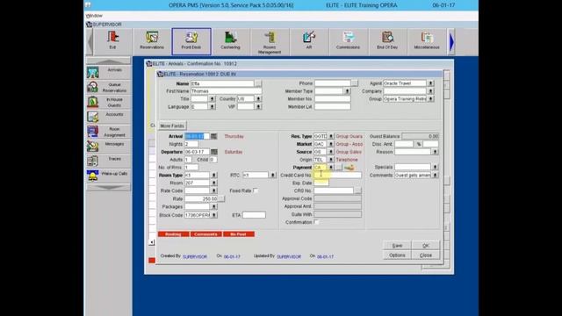
Task: Expand the Specials dropdown
Action: click(x=435, y=167)
